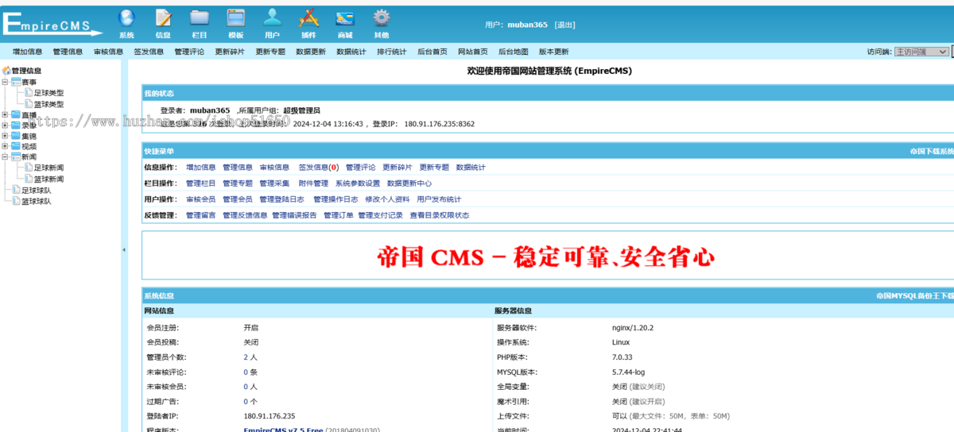Viewport: 954px width, 432px height.
Task: Click the 退出 logout link
Action: (564, 25)
